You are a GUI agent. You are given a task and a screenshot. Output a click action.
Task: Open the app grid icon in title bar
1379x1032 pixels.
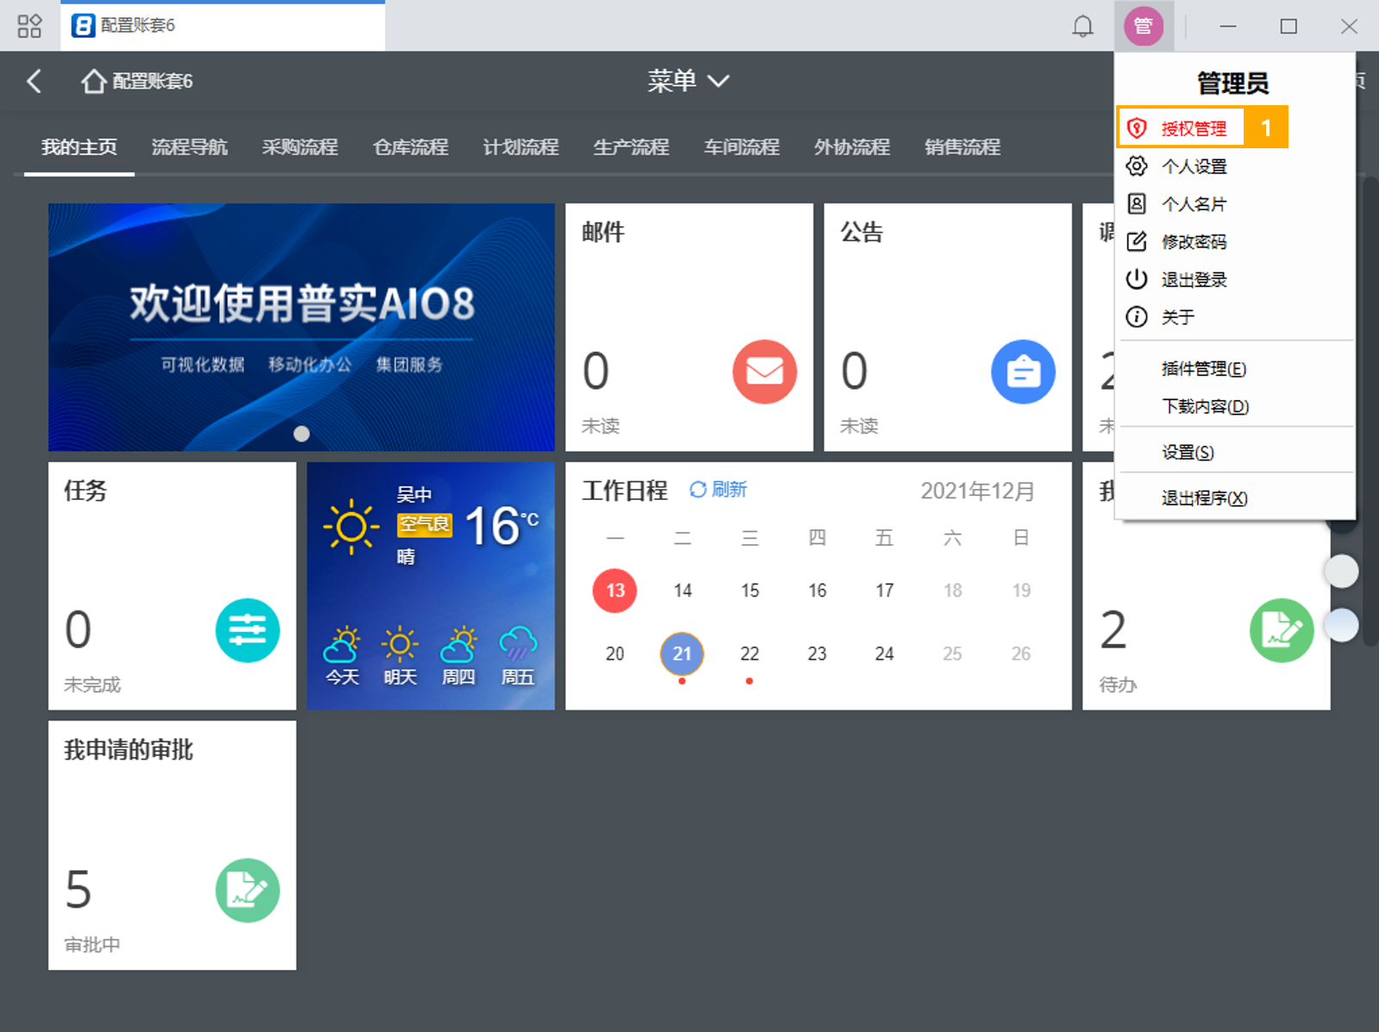(x=29, y=26)
